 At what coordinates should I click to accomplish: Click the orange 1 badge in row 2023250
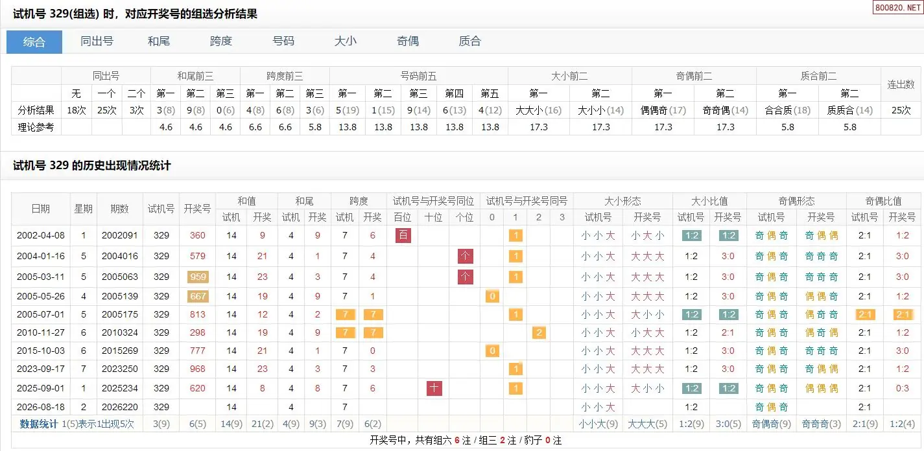tap(515, 369)
